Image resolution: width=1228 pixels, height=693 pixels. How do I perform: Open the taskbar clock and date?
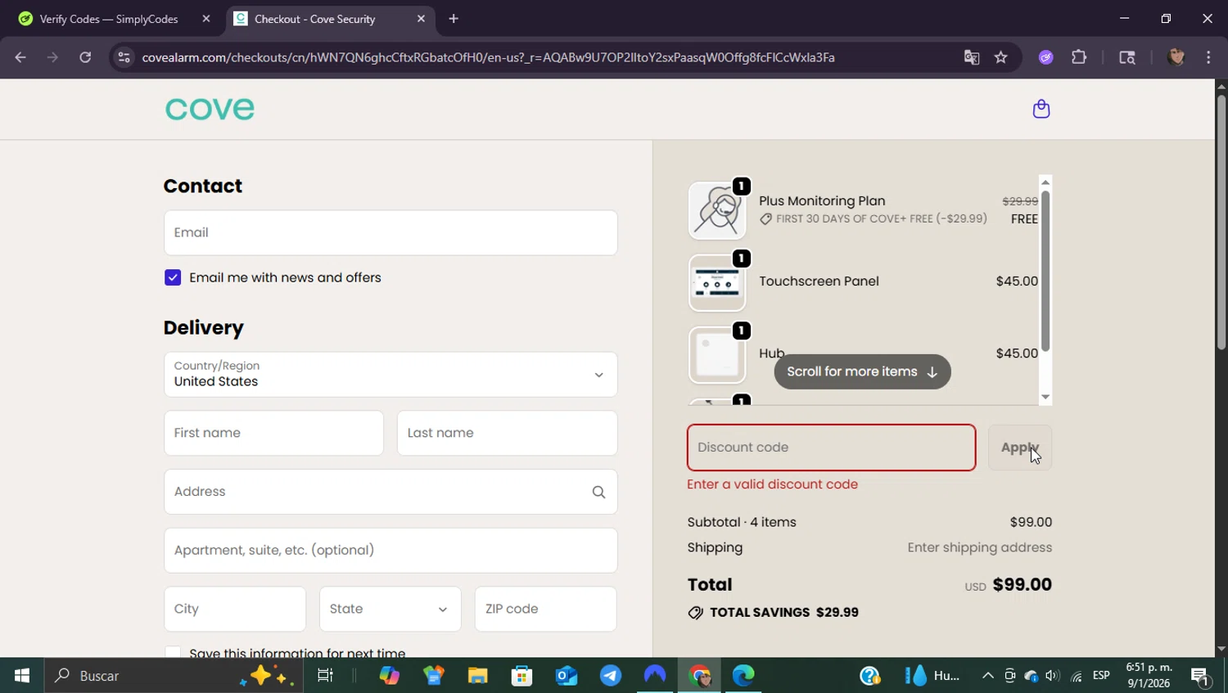(x=1149, y=676)
